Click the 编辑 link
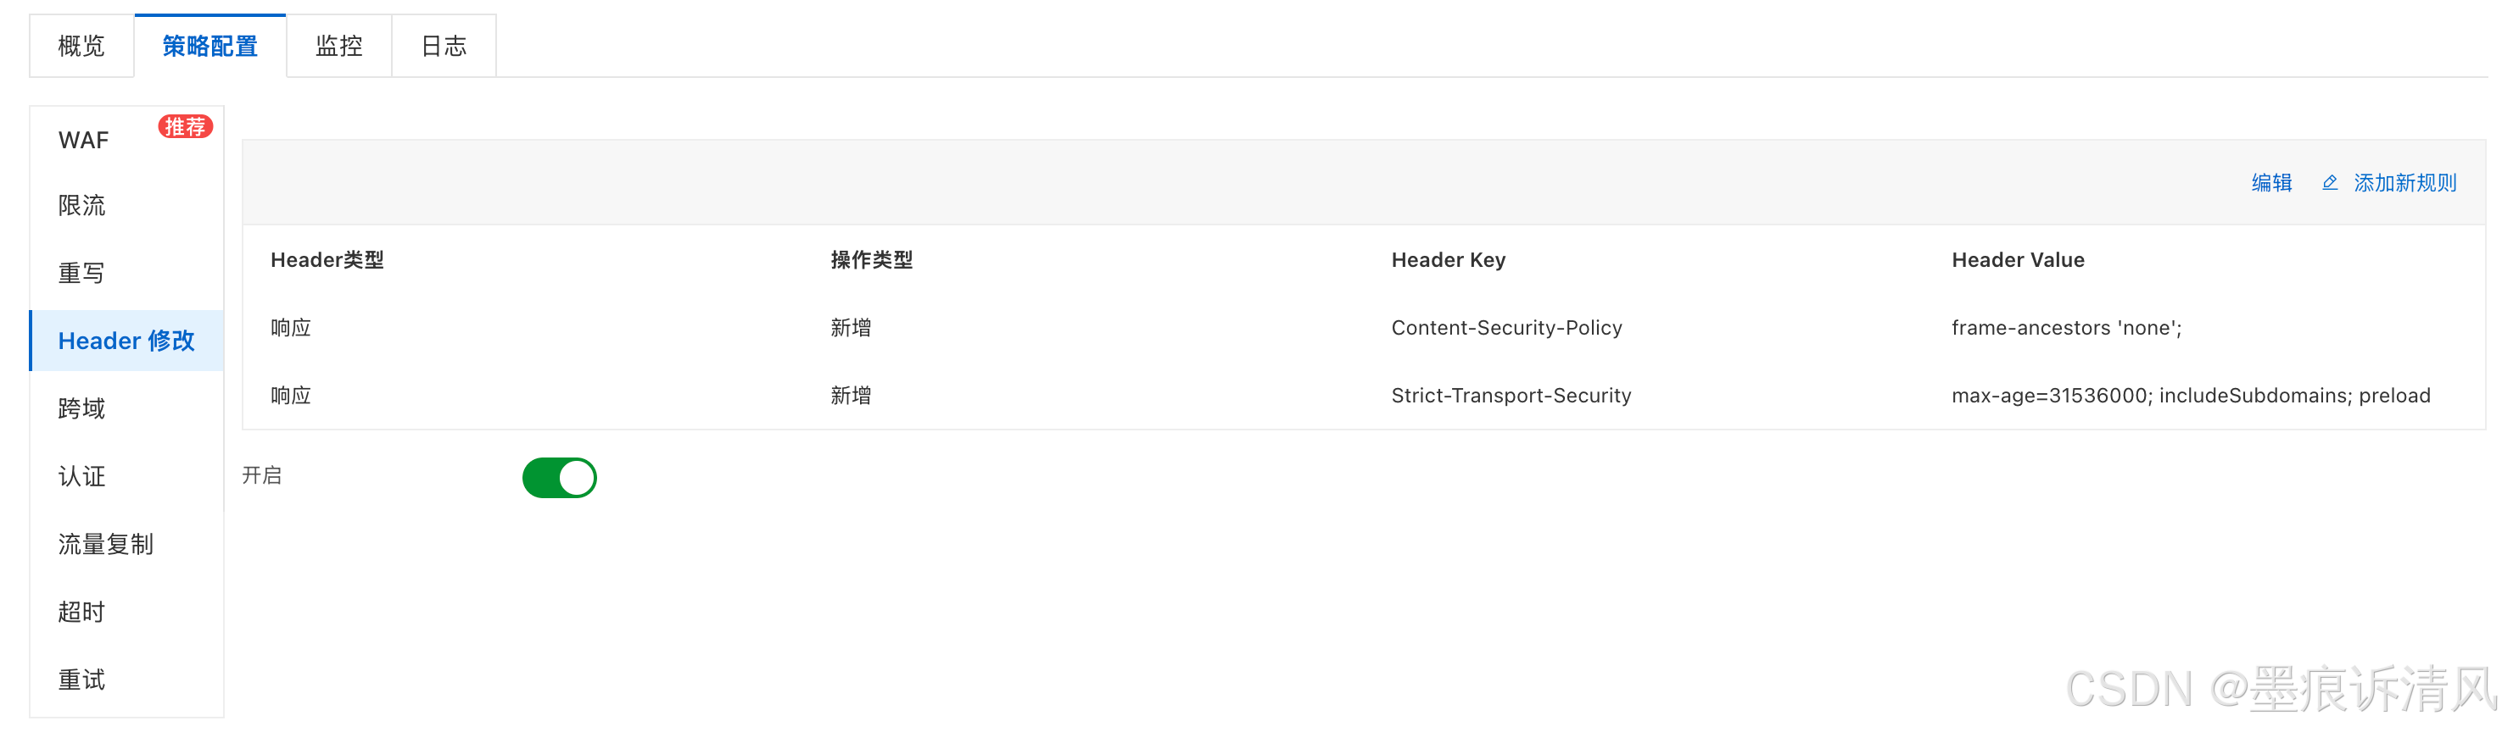Image resolution: width=2502 pixels, height=732 pixels. click(x=2270, y=182)
